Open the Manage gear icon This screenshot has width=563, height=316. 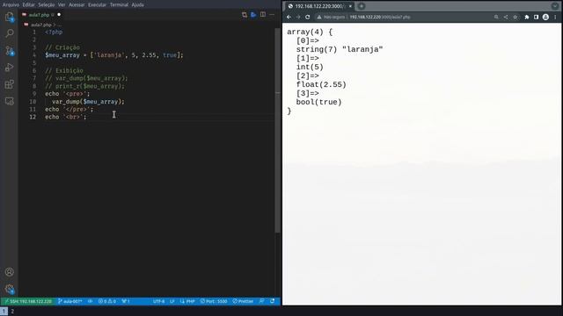pyautogui.click(x=10, y=289)
